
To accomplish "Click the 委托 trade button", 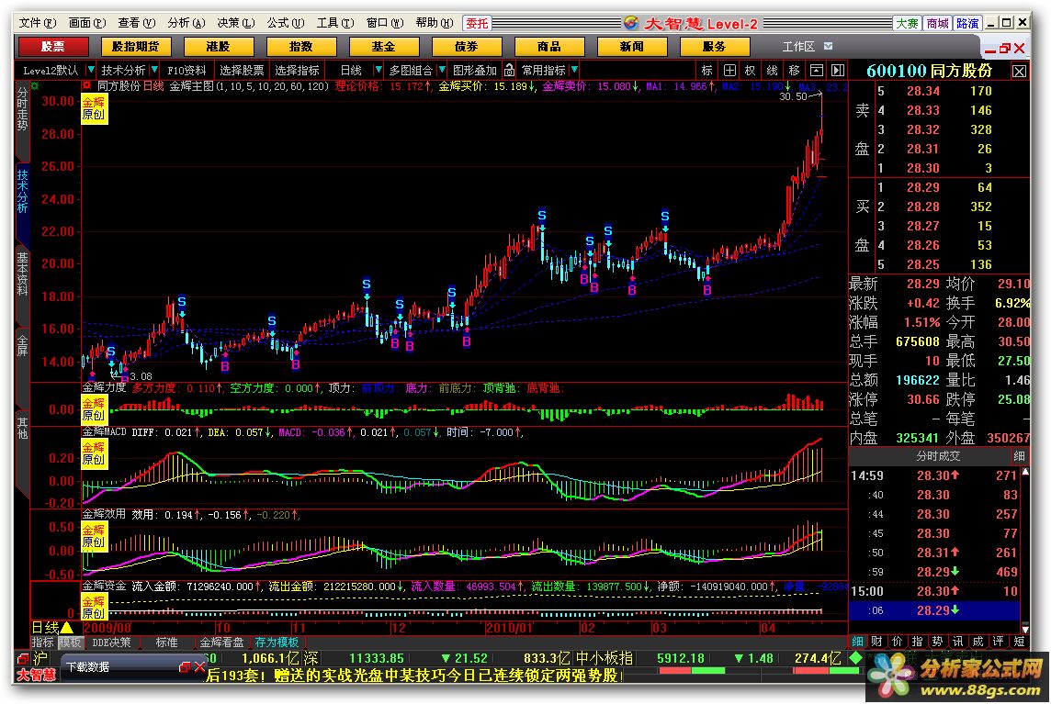I will pos(477,23).
